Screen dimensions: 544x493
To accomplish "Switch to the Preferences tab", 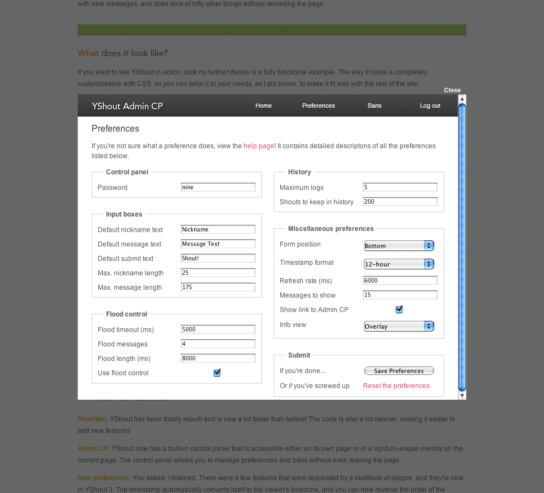I will pos(319,106).
